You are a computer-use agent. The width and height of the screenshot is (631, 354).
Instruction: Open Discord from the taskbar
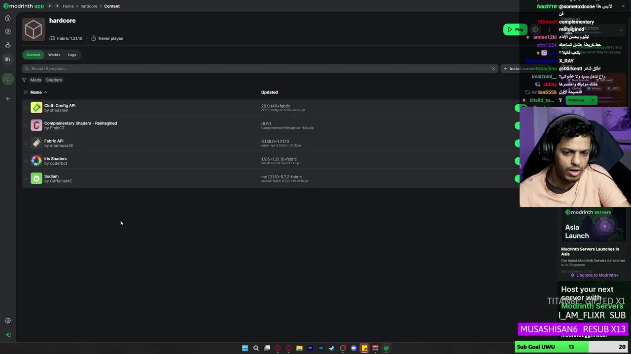[353, 348]
